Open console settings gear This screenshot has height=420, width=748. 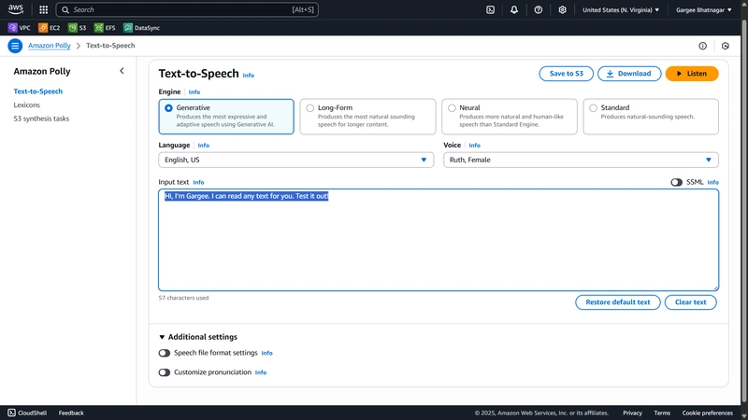point(562,9)
